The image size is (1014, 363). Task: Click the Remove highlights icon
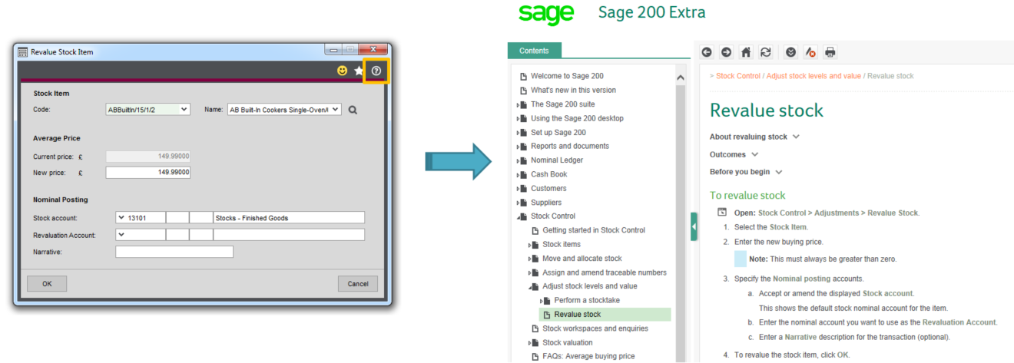pos(810,52)
